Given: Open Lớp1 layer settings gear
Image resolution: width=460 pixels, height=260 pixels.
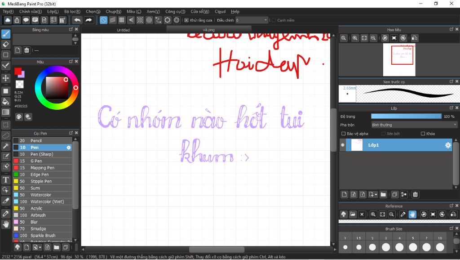Looking at the screenshot, I should point(448,145).
